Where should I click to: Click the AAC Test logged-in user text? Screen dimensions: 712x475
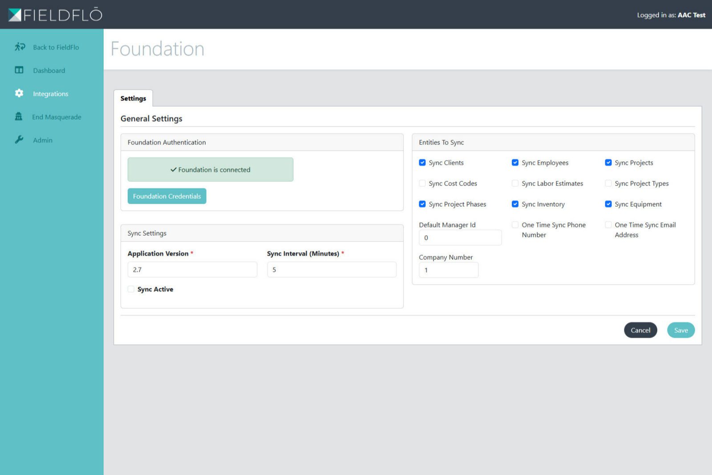tap(691, 15)
